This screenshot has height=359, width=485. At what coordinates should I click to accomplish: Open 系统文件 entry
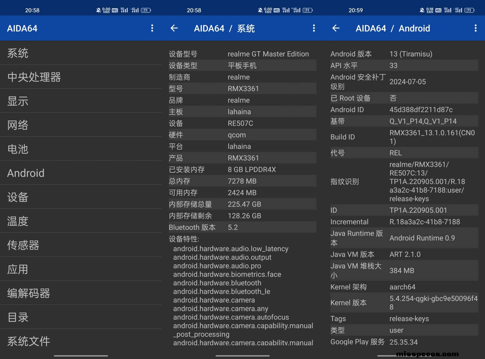click(x=29, y=341)
